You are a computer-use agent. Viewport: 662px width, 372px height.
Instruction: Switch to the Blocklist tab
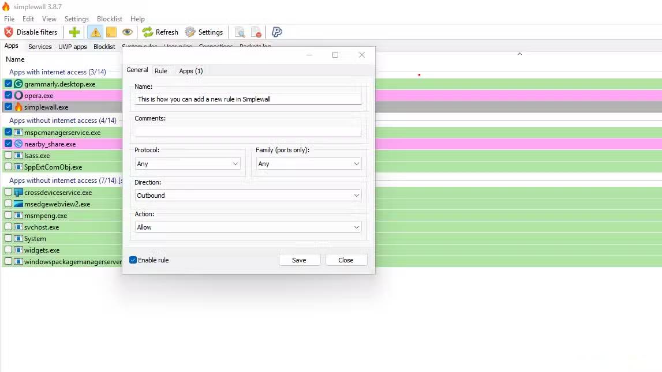(x=104, y=47)
